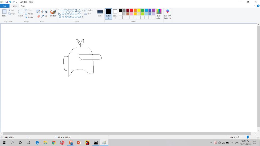Select the Magnifier tool
Viewport: 260px width, 146px height.
tap(46, 16)
